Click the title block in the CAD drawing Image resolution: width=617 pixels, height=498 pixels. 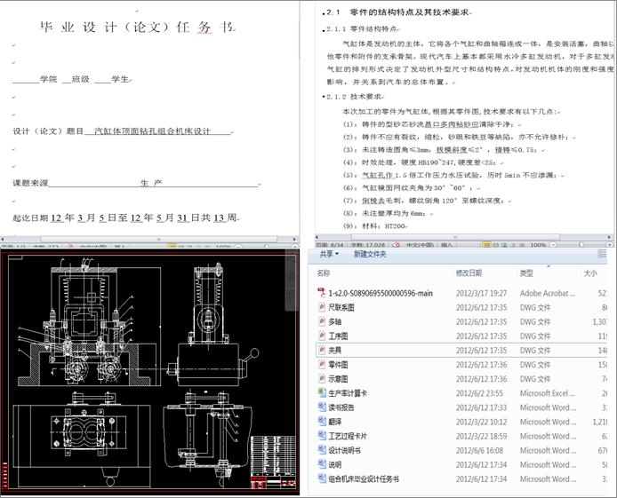click(x=273, y=461)
